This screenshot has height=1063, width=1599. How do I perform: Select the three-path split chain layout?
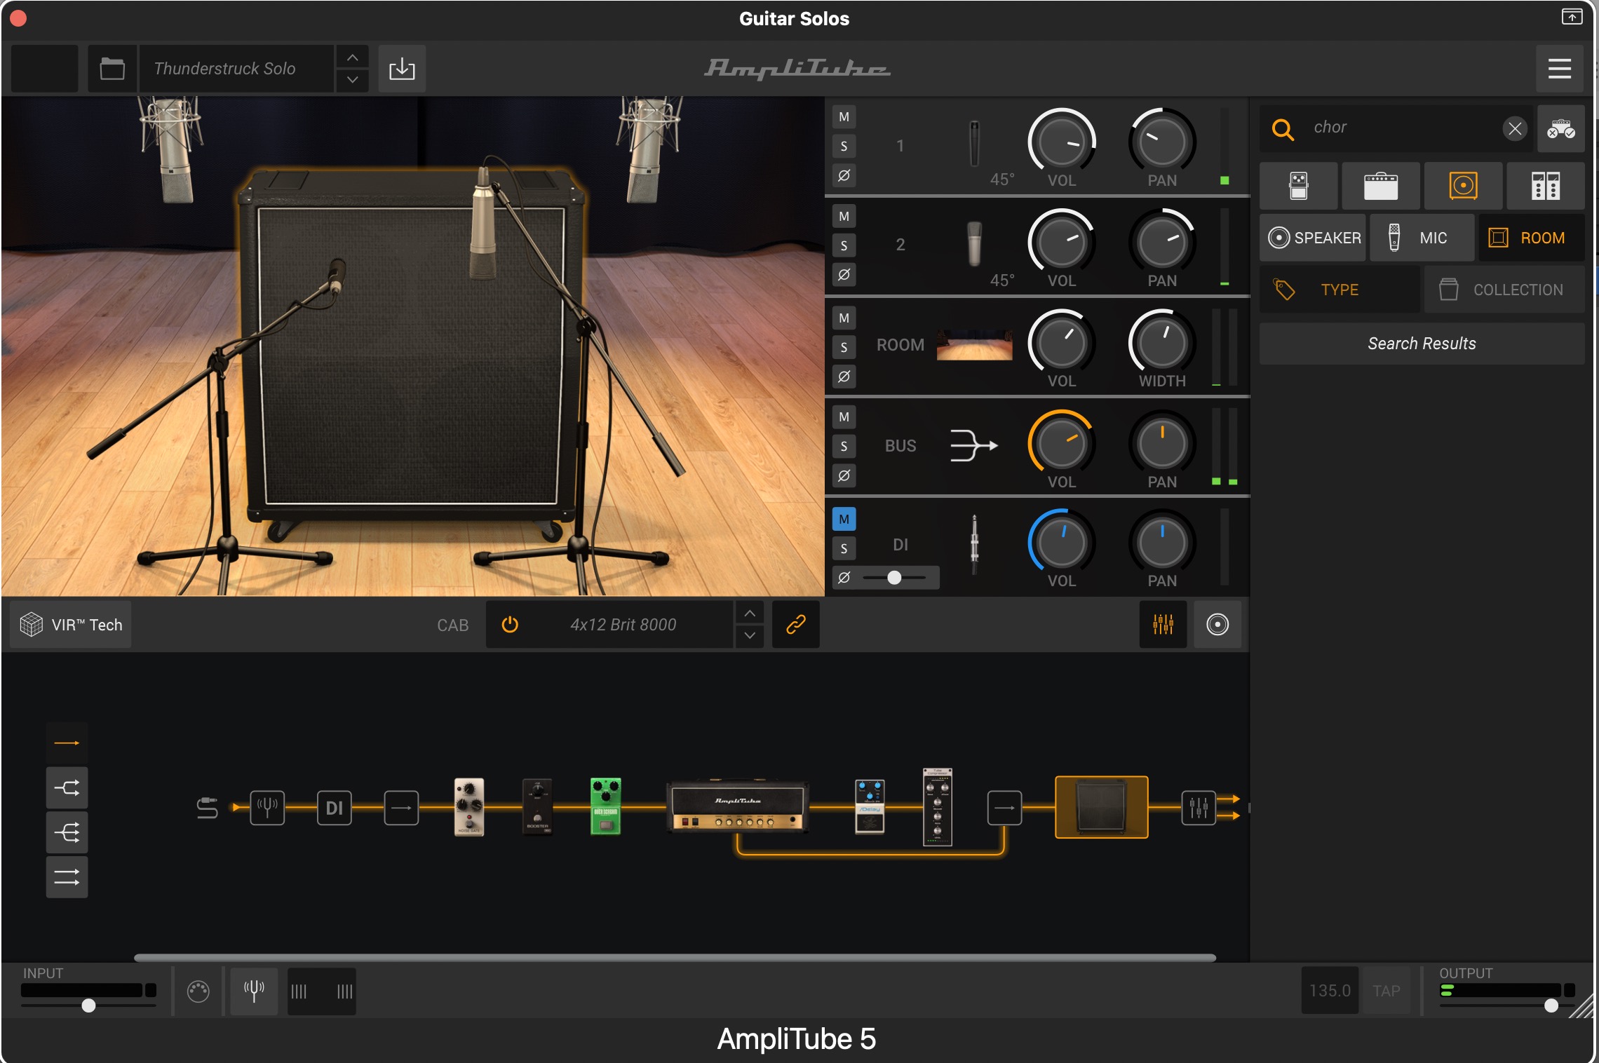[67, 833]
